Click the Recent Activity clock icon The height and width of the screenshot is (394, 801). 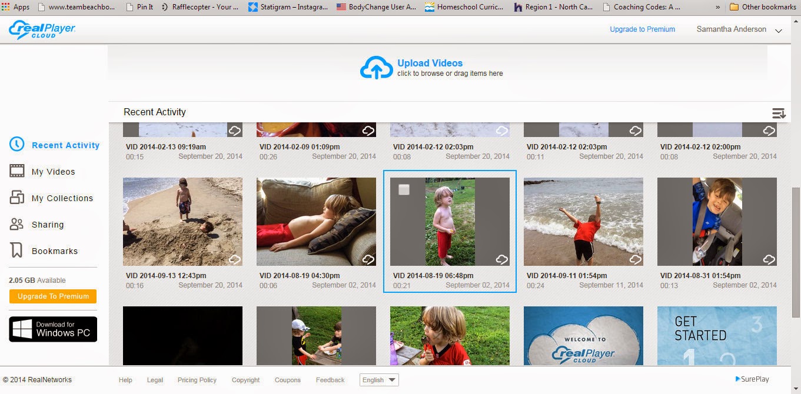17,145
